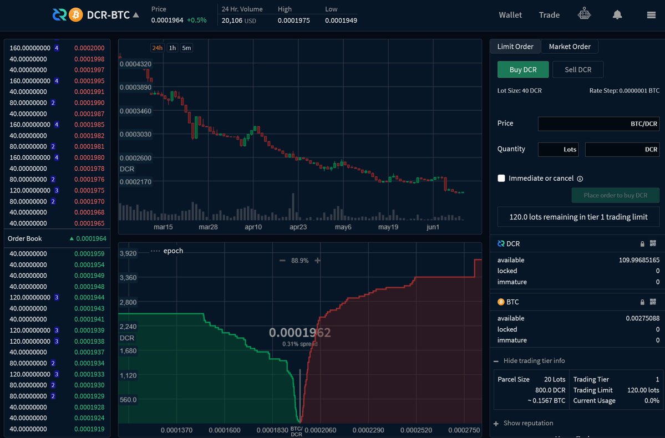Screen dimensions: 665x438
Task: Click the BTC asset logo in balances
Action: pyautogui.click(x=501, y=302)
